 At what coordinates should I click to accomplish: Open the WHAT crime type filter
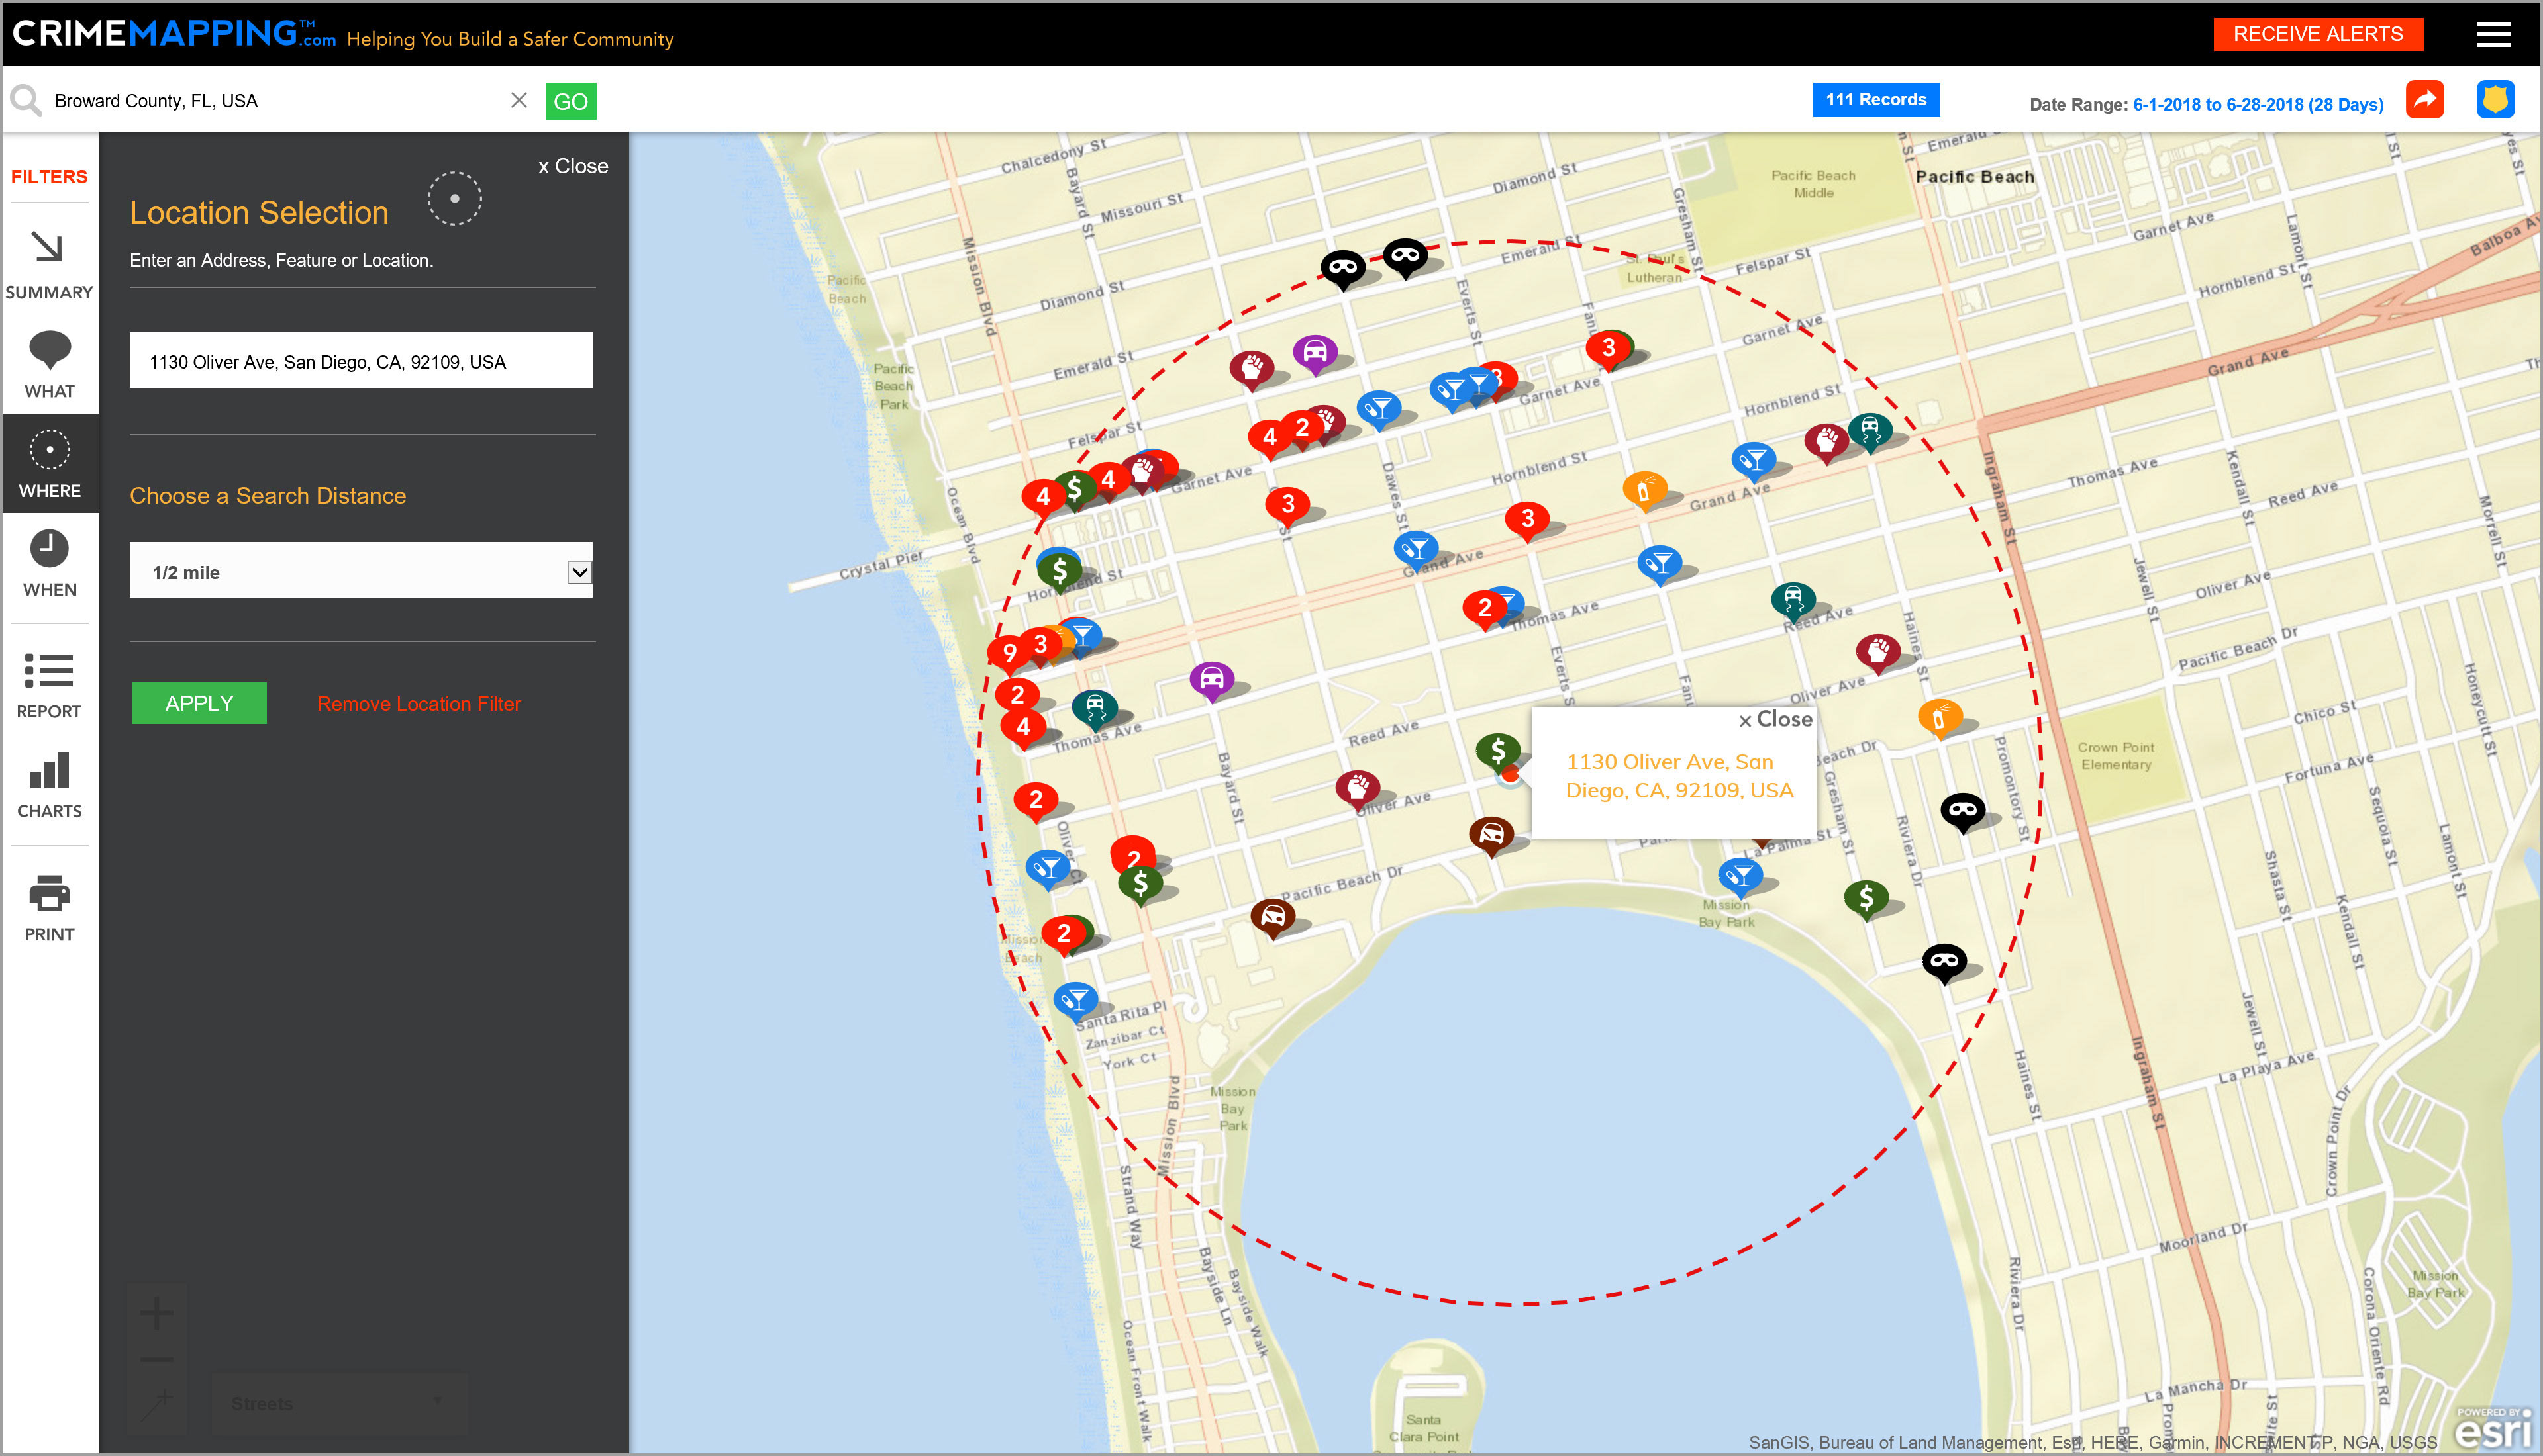click(49, 365)
